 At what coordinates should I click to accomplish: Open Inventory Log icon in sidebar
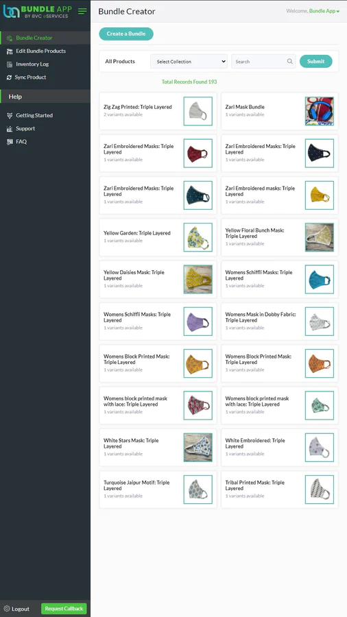click(10, 64)
